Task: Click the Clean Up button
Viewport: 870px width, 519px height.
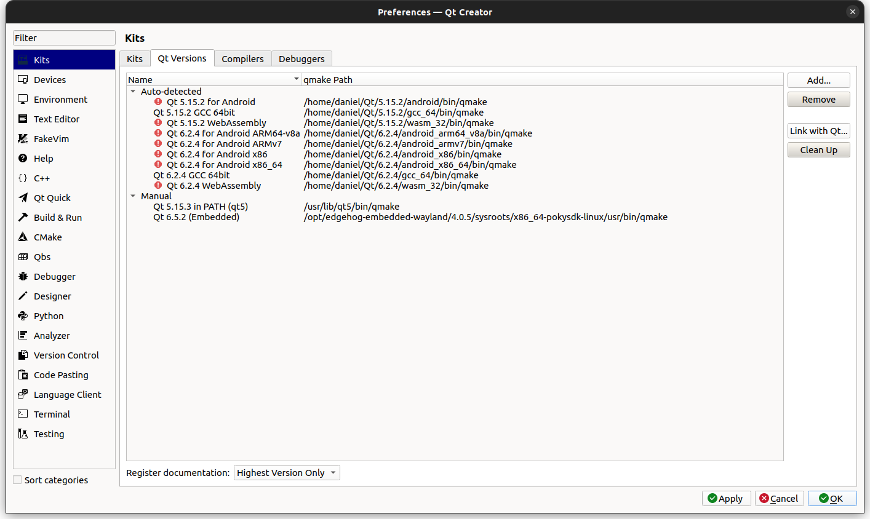Action: point(818,149)
